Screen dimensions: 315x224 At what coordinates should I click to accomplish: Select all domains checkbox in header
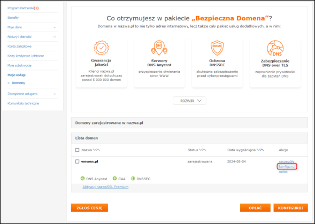[x=77, y=150]
